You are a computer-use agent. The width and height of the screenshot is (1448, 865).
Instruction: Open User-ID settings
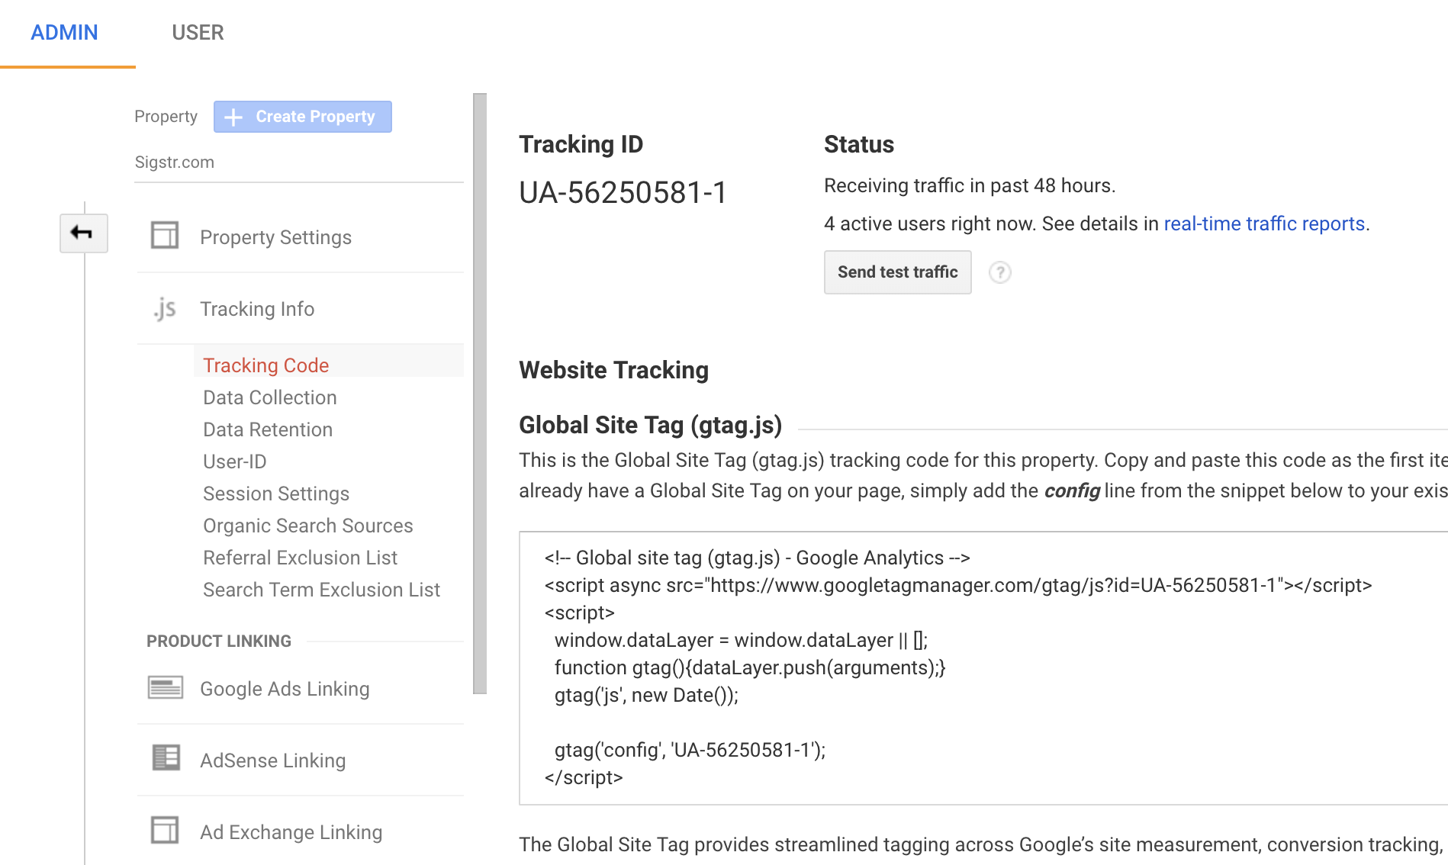click(235, 461)
